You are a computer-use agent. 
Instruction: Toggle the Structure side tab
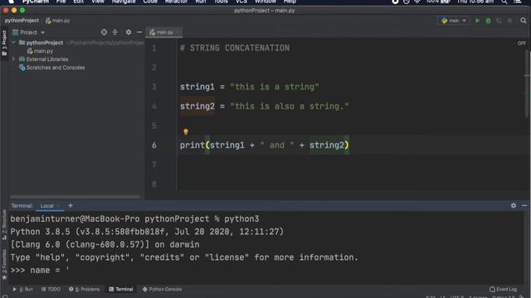pos(4,224)
